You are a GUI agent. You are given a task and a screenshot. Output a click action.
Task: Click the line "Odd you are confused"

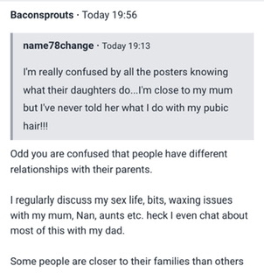click(x=118, y=154)
